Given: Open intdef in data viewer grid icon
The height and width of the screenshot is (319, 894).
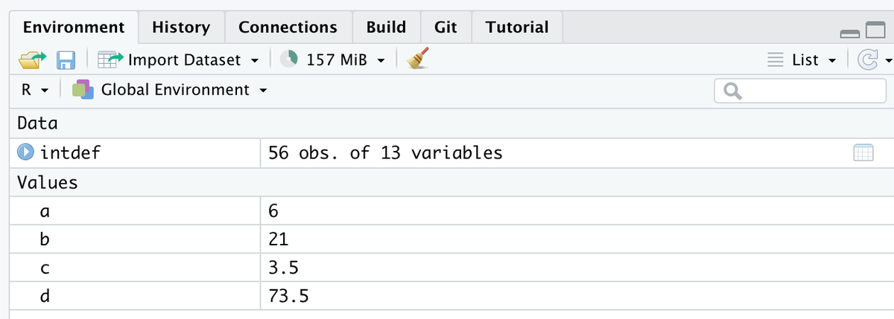Looking at the screenshot, I should (862, 153).
